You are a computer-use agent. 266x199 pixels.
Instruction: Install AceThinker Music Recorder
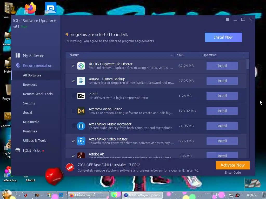coord(222,126)
